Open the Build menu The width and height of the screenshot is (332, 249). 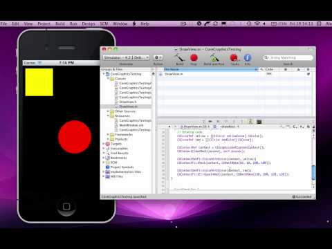click(x=60, y=24)
